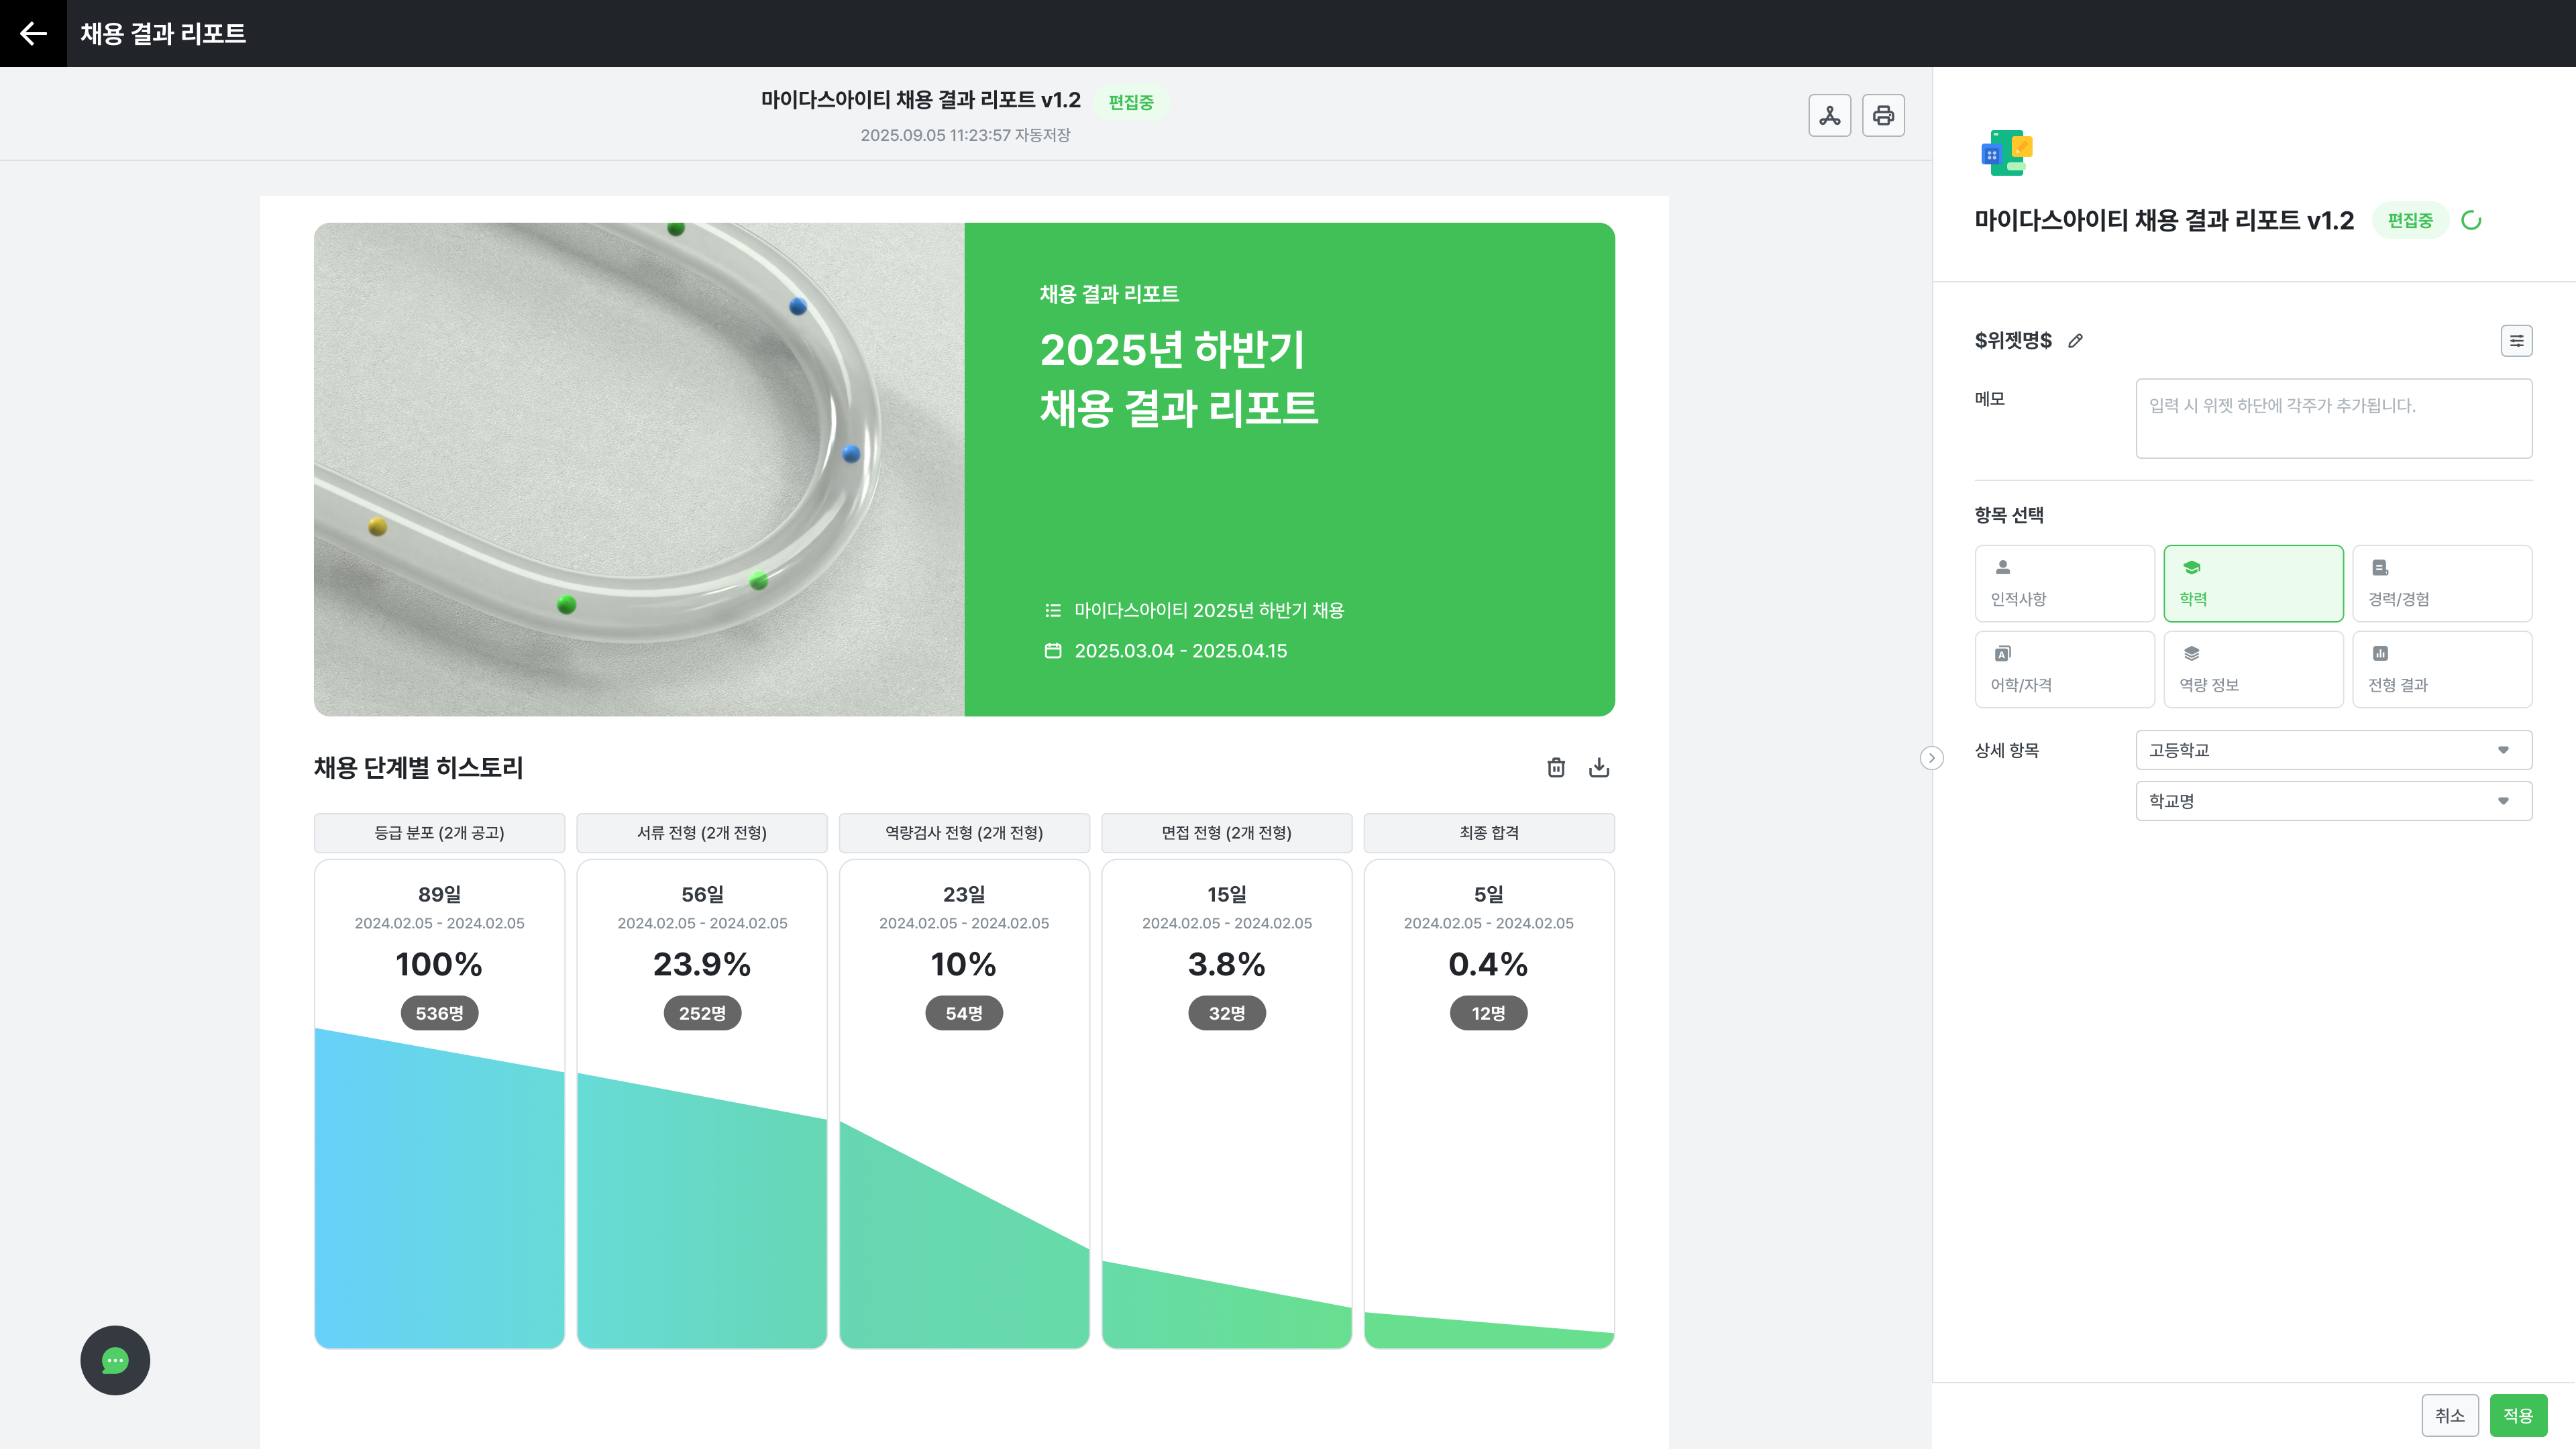Click the share/structure icon button
This screenshot has height=1449, width=2576.
click(x=1829, y=115)
